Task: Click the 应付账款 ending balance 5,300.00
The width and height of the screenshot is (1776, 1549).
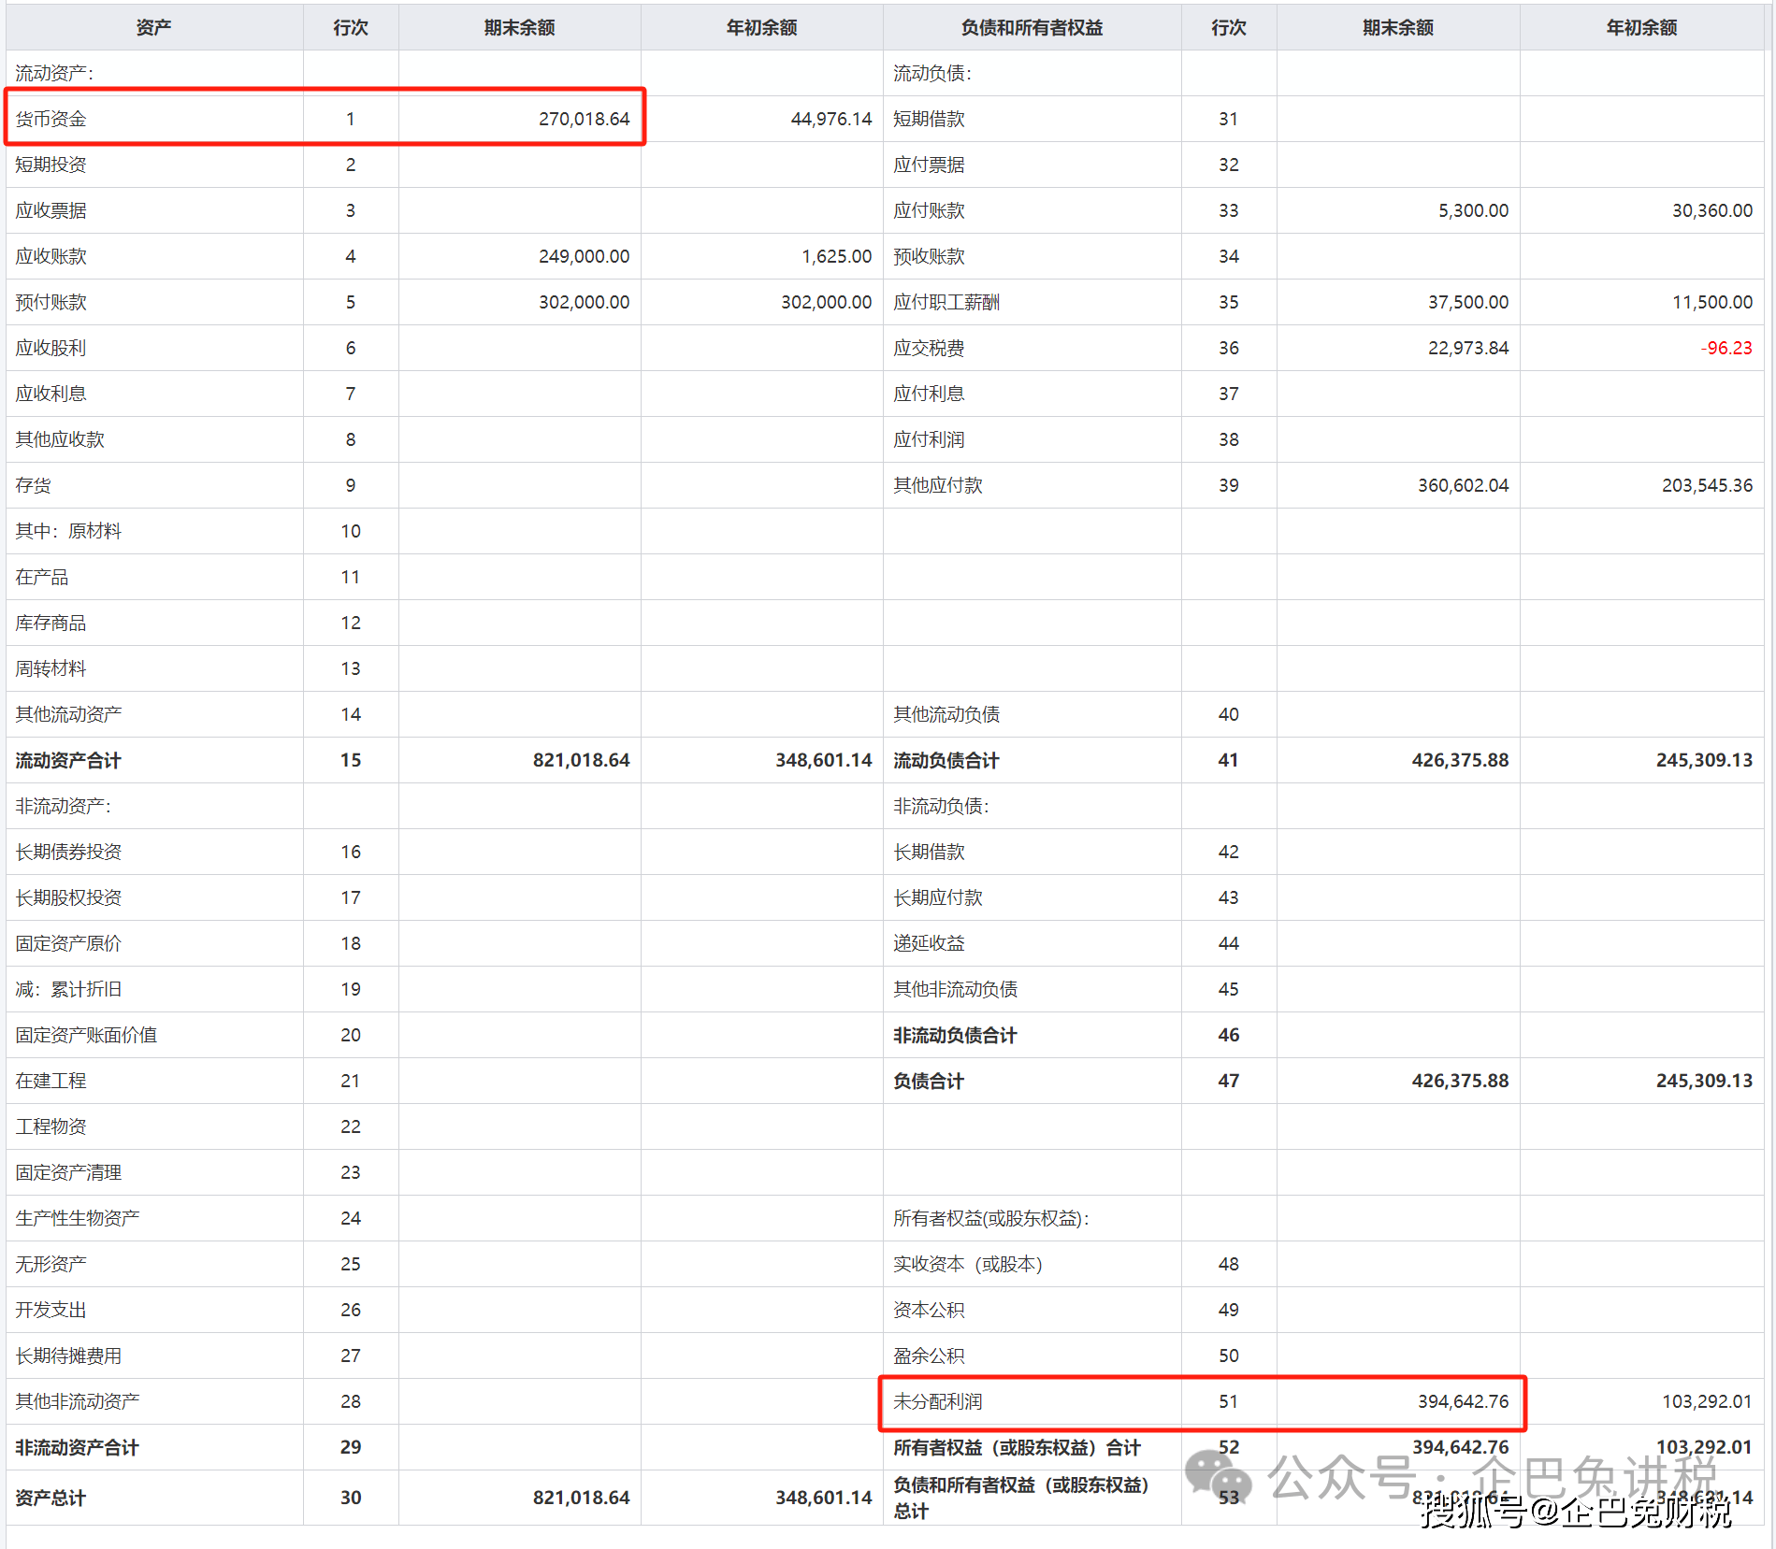Action: pyautogui.click(x=1473, y=210)
